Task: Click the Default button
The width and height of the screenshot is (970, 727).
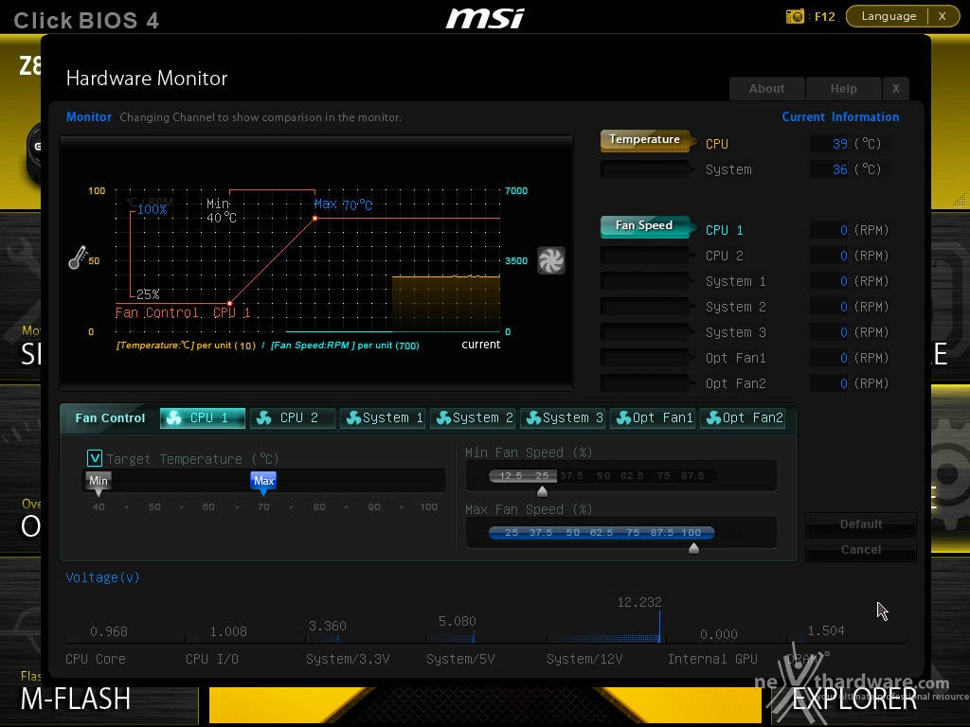Action: click(x=860, y=524)
